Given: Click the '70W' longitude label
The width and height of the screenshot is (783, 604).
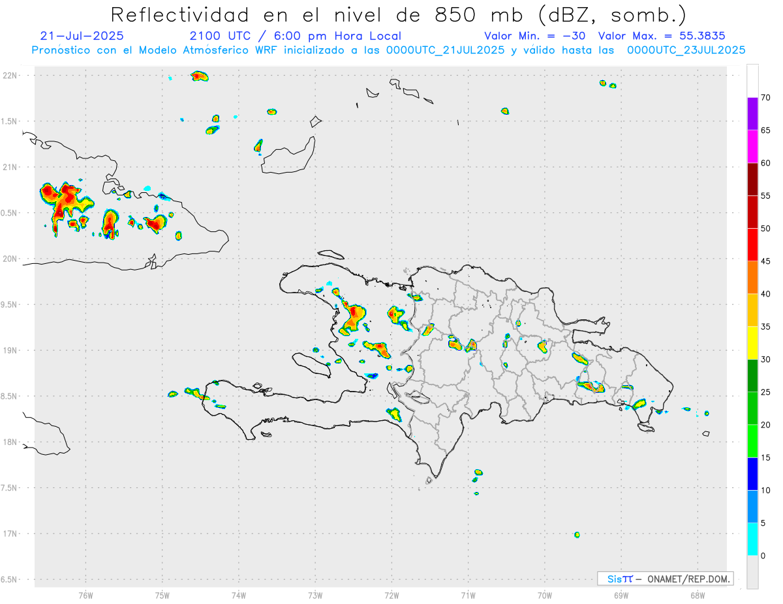Looking at the screenshot, I should pos(544,595).
